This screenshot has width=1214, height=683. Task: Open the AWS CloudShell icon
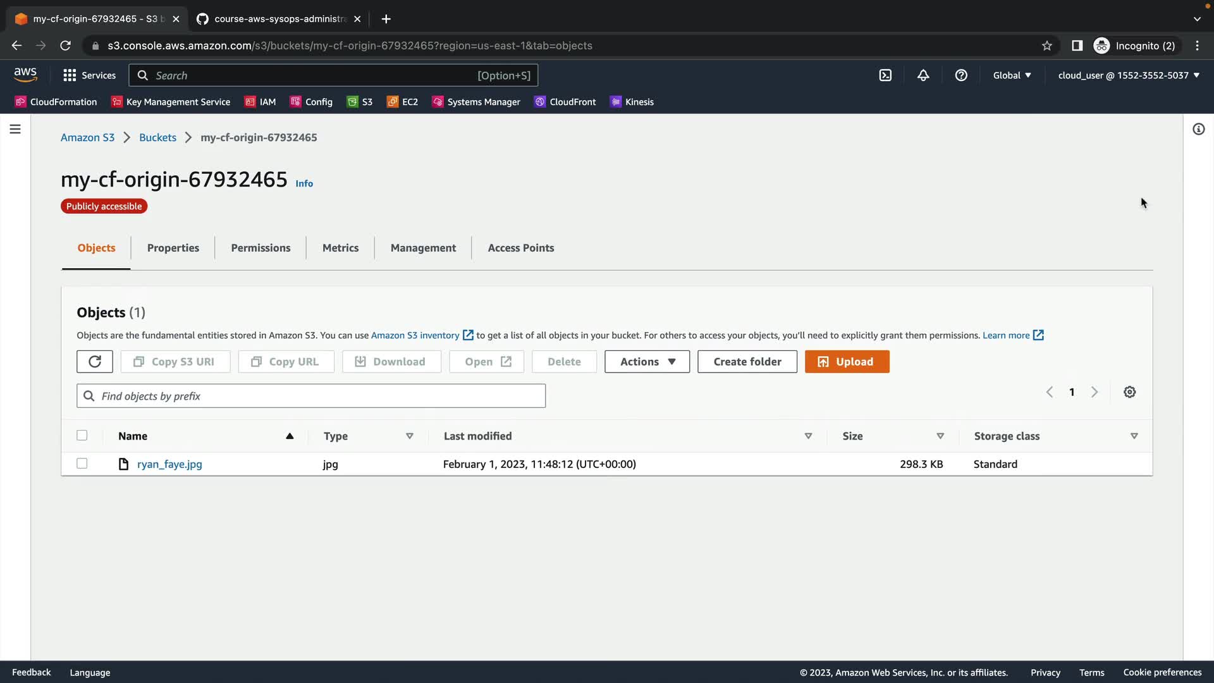click(885, 75)
